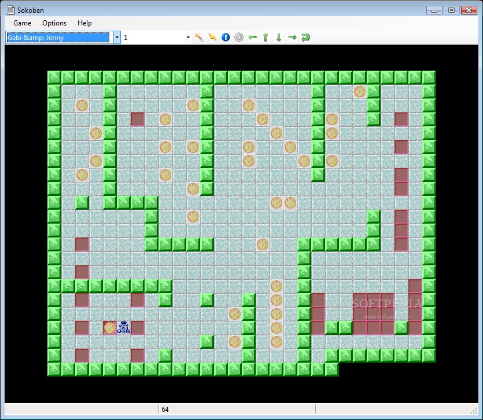The height and width of the screenshot is (420, 483).
Task: Open the Options menu
Action: point(54,23)
